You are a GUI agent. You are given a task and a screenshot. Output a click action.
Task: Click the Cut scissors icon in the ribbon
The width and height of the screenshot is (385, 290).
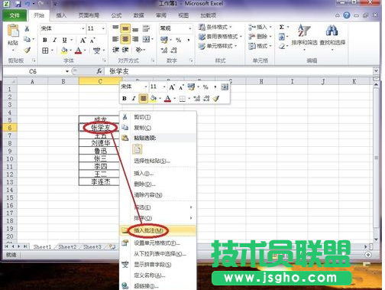click(x=27, y=28)
